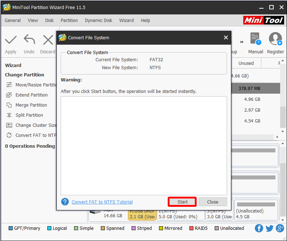Click the 14.66 GB disk label
The image size is (287, 241).
pyautogui.click(x=113, y=216)
